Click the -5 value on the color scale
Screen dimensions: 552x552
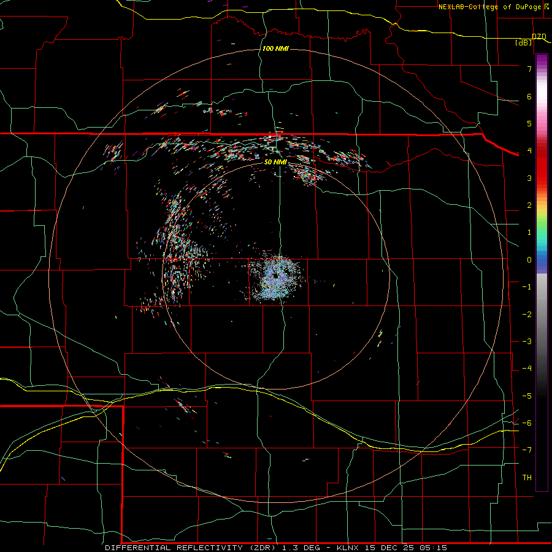pyautogui.click(x=527, y=396)
